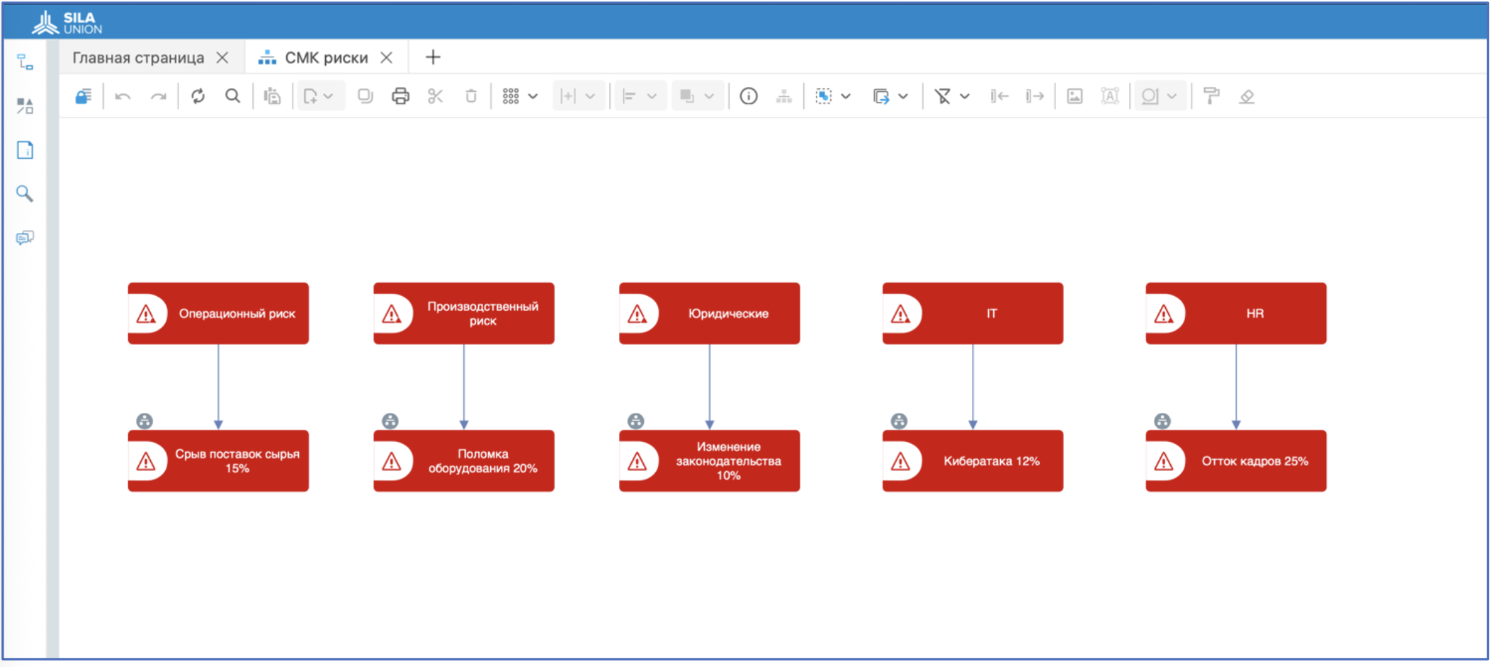Click the insert image toolbar icon
This screenshot has width=1496, height=667.
pyautogui.click(x=1075, y=96)
